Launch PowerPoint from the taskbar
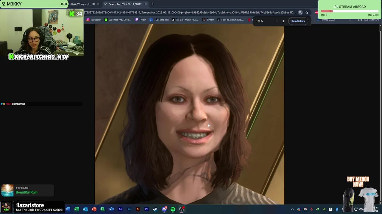The image size is (382, 214). (x=94, y=209)
